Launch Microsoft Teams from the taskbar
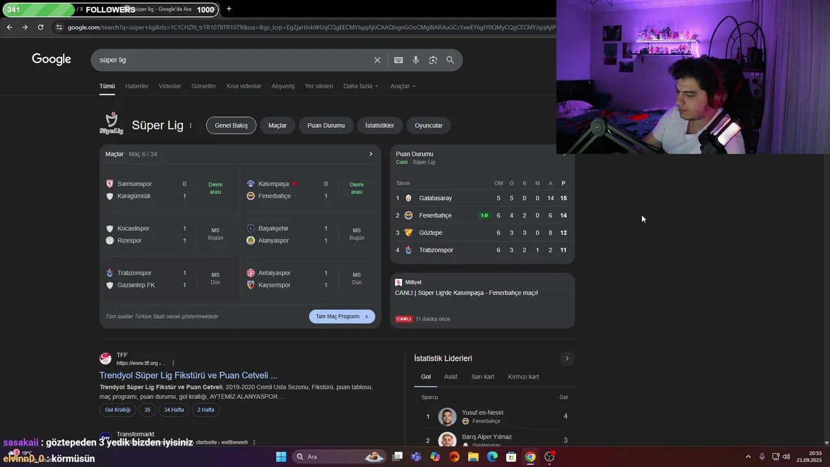The image size is (830, 467). [x=416, y=457]
